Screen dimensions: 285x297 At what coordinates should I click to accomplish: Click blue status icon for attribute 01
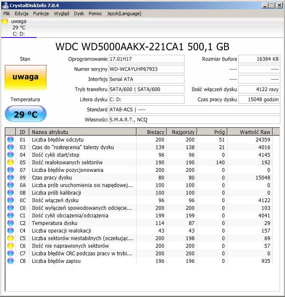click(x=11, y=139)
